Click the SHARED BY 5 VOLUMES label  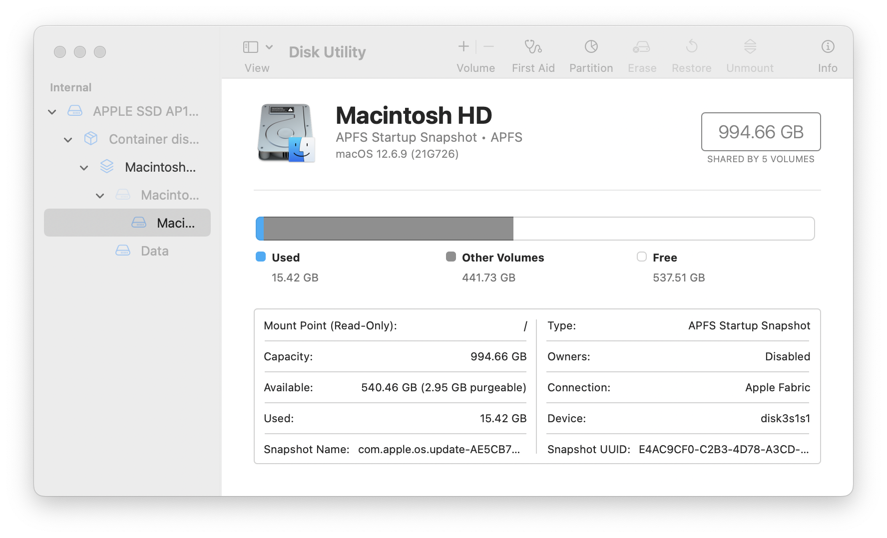(761, 159)
